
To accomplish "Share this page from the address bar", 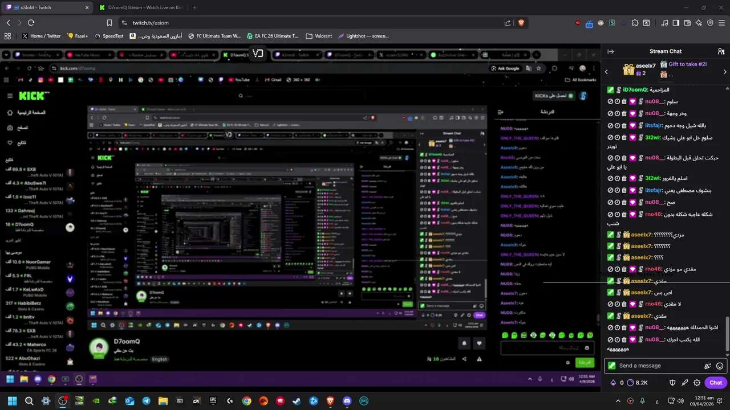I will coord(508,23).
